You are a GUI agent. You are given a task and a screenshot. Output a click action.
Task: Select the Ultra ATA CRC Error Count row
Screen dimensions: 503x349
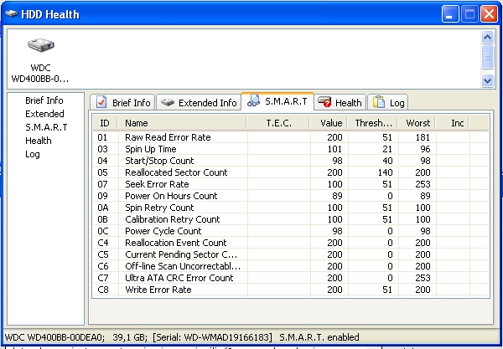click(x=291, y=278)
